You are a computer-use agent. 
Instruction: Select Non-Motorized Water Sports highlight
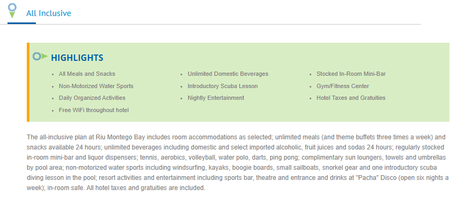(x=96, y=86)
